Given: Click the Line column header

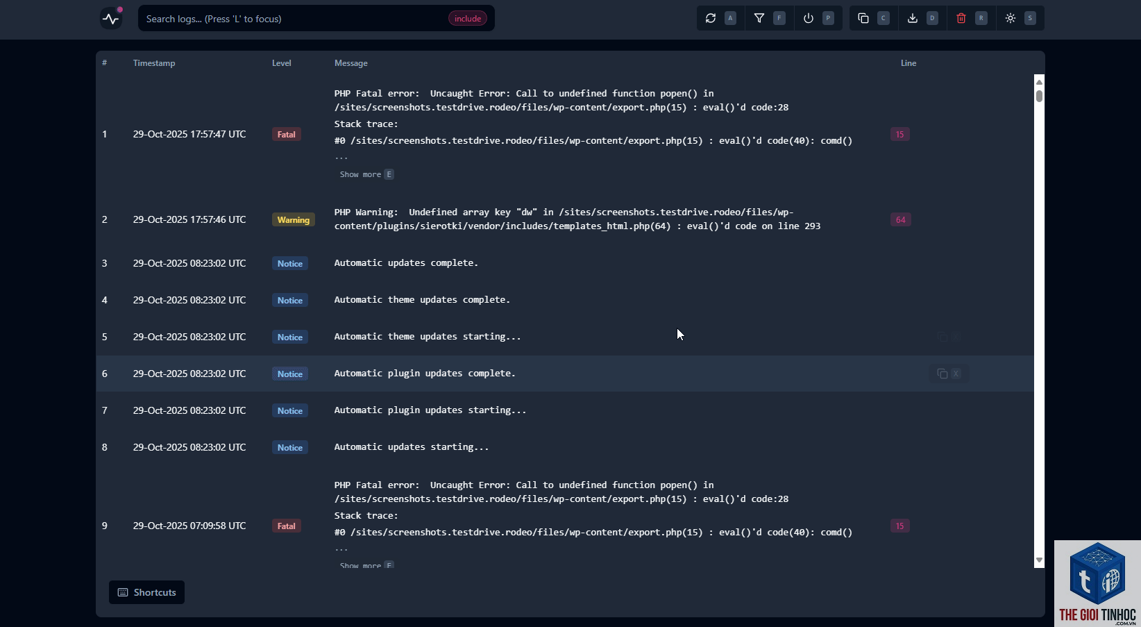Looking at the screenshot, I should pos(908,62).
